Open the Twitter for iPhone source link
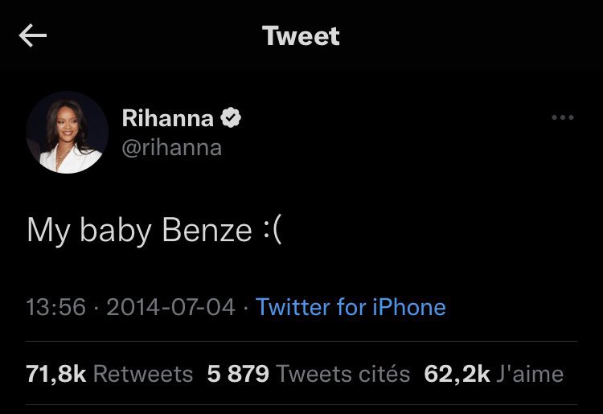This screenshot has width=603, height=414. [351, 307]
